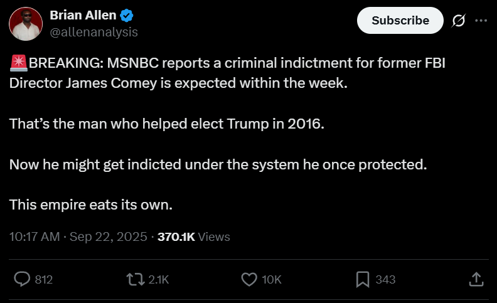Open the @allenanalysis handle link
497x303 pixels.
94,31
